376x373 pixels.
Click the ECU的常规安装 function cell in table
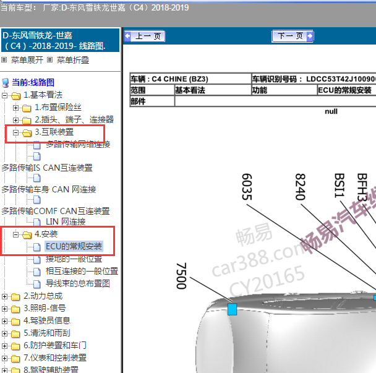coord(347,90)
